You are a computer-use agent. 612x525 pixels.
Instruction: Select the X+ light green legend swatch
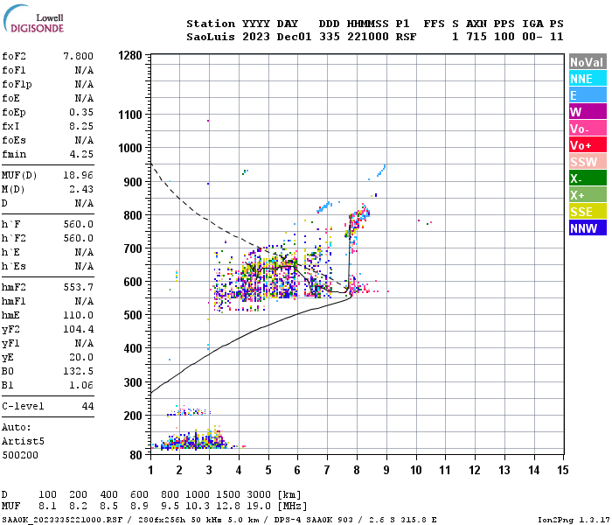[x=588, y=195]
